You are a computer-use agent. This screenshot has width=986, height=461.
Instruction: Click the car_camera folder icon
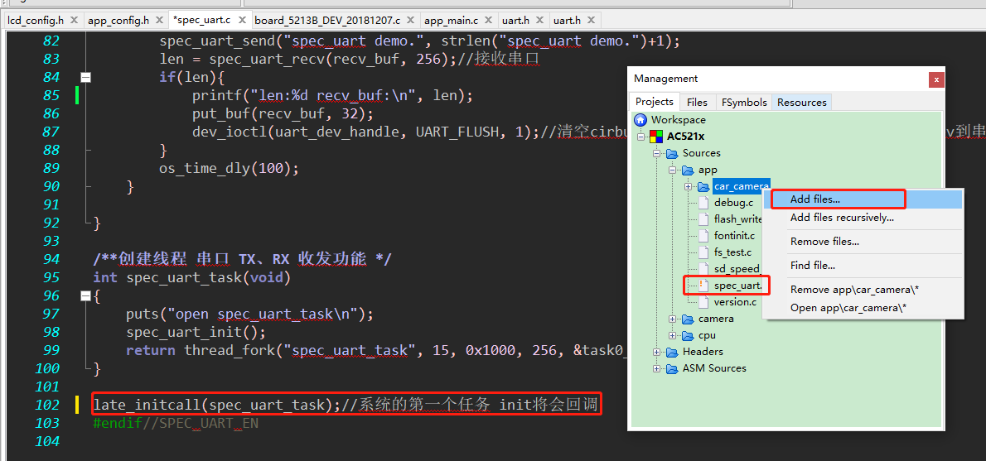(703, 186)
